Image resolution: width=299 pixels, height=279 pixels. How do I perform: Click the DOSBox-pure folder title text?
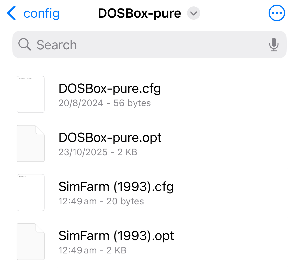click(x=140, y=13)
